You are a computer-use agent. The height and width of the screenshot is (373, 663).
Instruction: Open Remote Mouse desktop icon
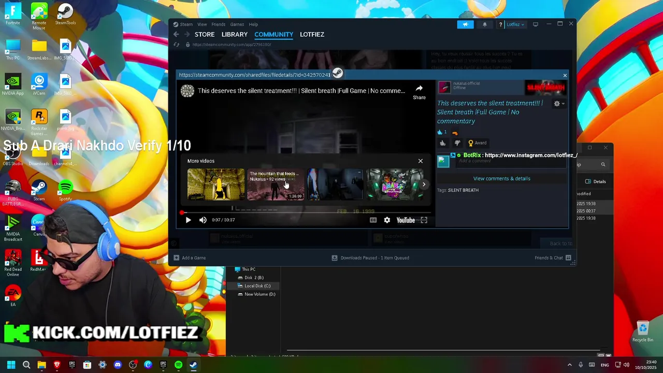[39, 16]
